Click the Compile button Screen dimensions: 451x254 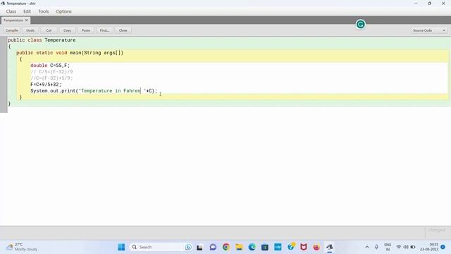tap(12, 30)
